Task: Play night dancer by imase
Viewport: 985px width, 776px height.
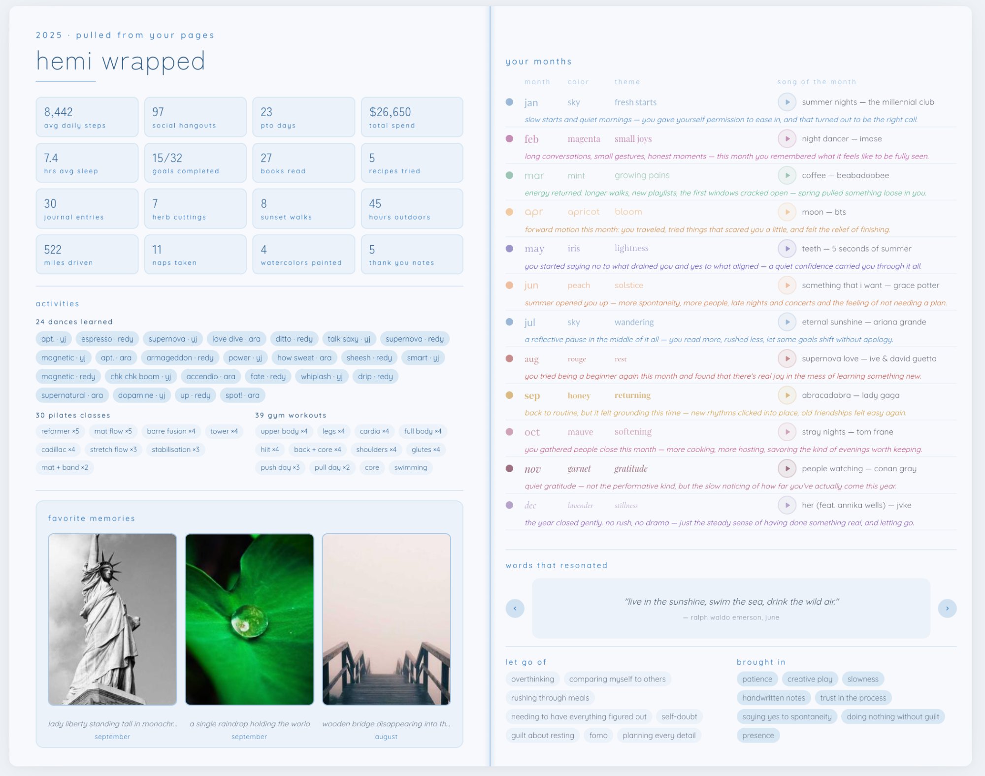Action: pyautogui.click(x=787, y=139)
